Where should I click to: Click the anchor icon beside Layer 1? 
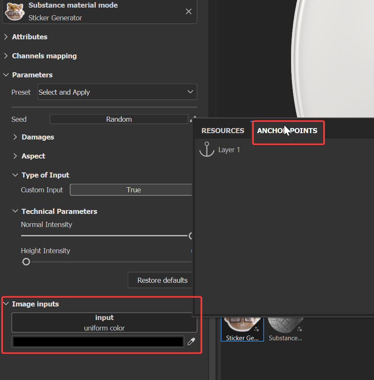(x=207, y=149)
